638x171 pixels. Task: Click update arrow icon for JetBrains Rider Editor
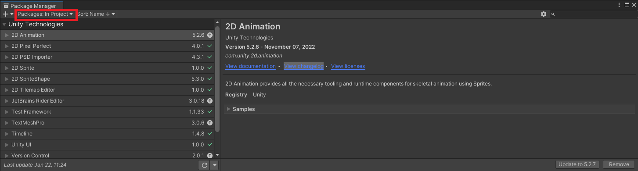click(x=210, y=101)
